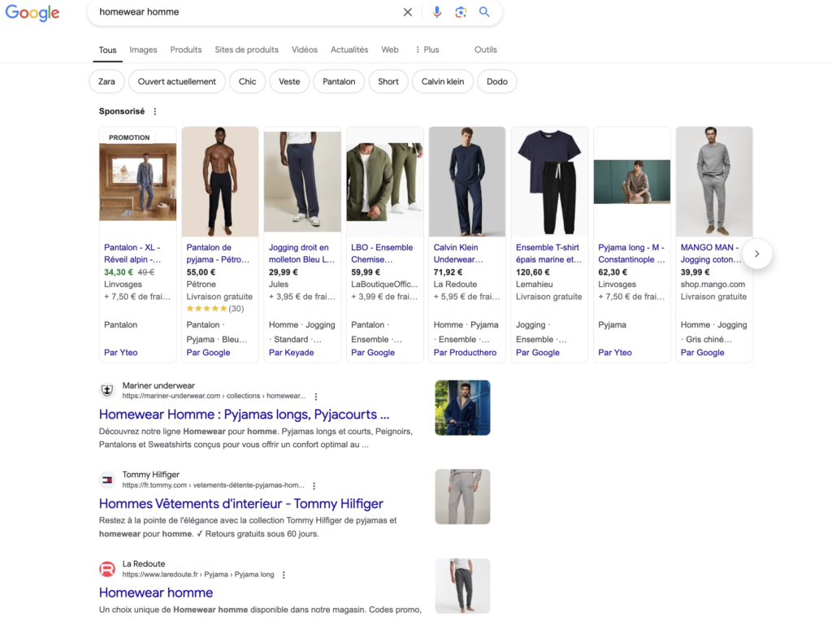Open the LBO - Ensemble Chemise link

pos(382,254)
